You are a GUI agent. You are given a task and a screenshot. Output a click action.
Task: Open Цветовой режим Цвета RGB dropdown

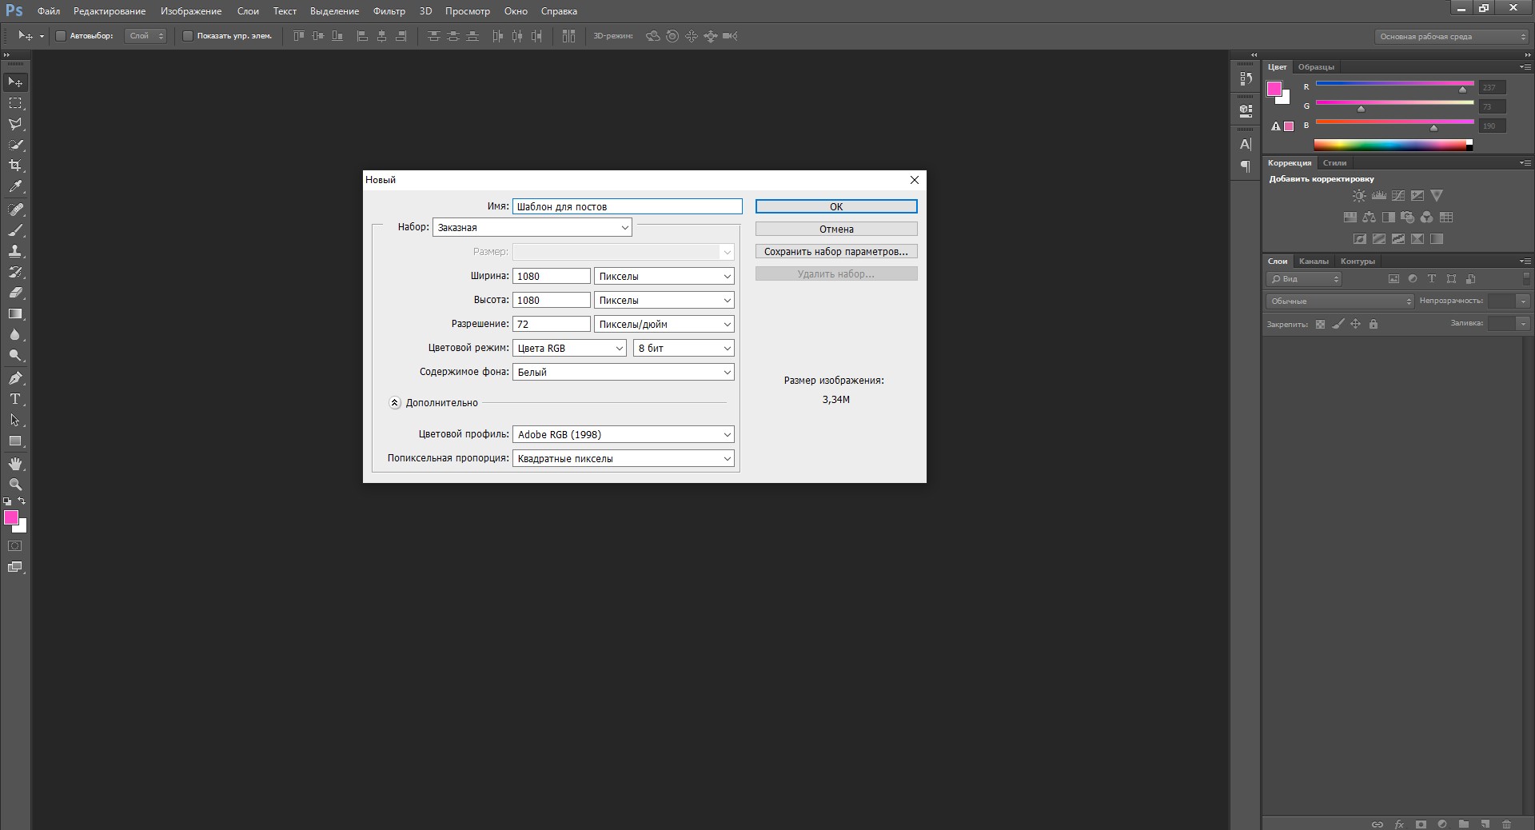click(569, 348)
